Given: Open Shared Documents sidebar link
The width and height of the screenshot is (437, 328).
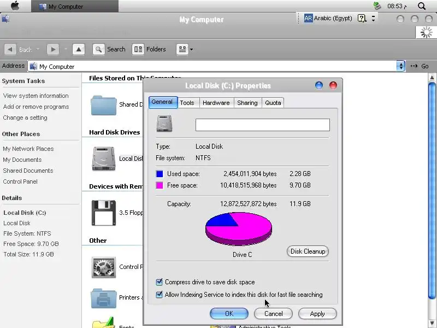Looking at the screenshot, I should point(28,171).
